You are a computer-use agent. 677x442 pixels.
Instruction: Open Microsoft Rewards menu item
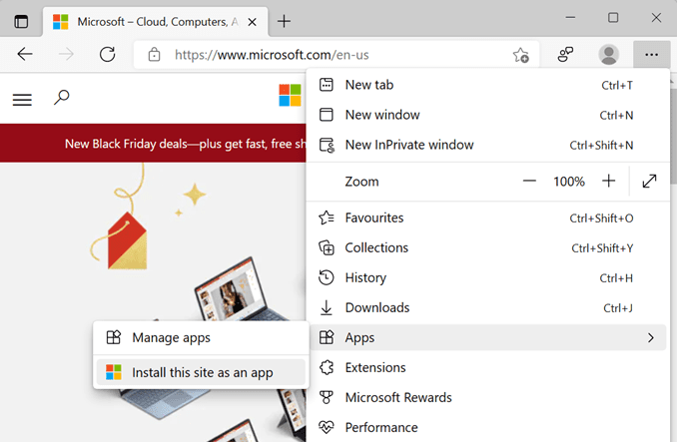488,397
